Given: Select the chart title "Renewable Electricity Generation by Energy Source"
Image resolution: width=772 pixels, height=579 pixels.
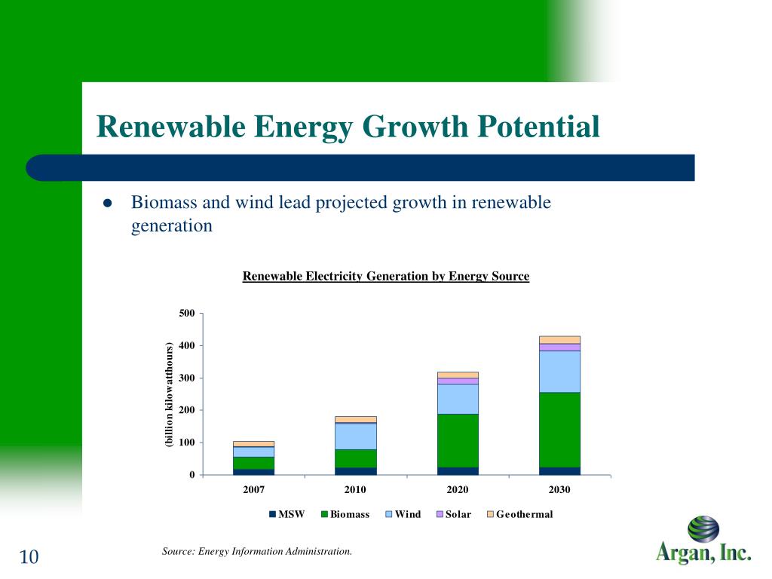Looking at the screenshot, I should [x=386, y=276].
